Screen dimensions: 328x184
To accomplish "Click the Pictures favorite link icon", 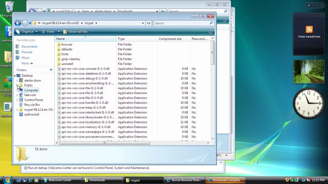I will pos(17,52).
